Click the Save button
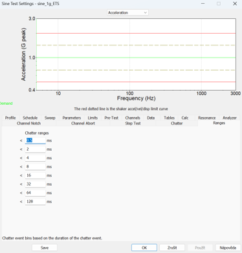Screen dimensions: 242x253 click(x=45, y=248)
